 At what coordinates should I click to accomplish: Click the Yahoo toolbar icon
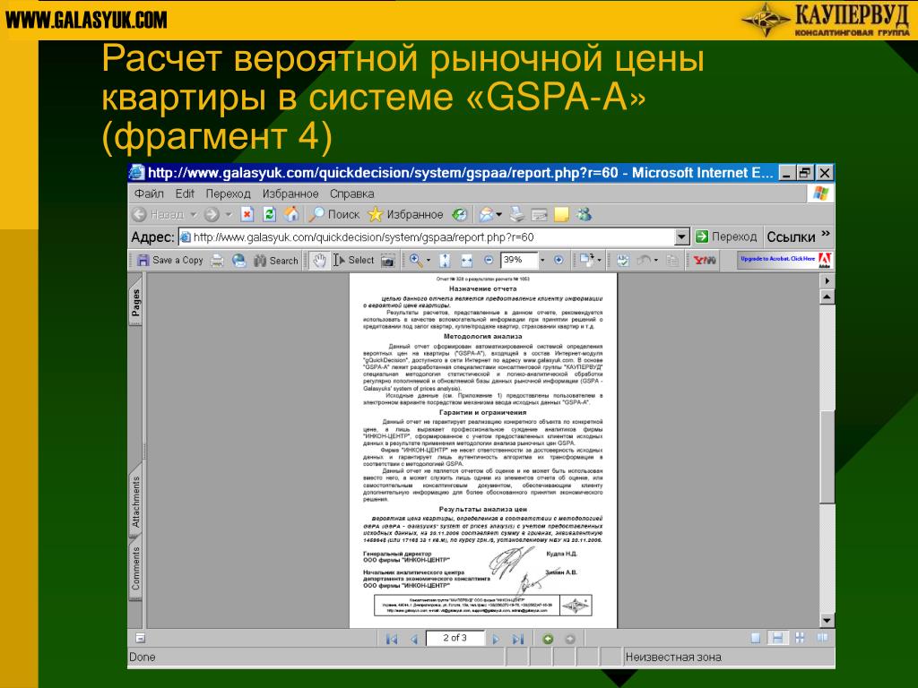coord(705,261)
